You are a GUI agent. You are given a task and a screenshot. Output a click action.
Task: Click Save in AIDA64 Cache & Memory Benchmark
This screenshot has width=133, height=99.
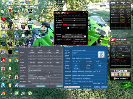pos(22,86)
